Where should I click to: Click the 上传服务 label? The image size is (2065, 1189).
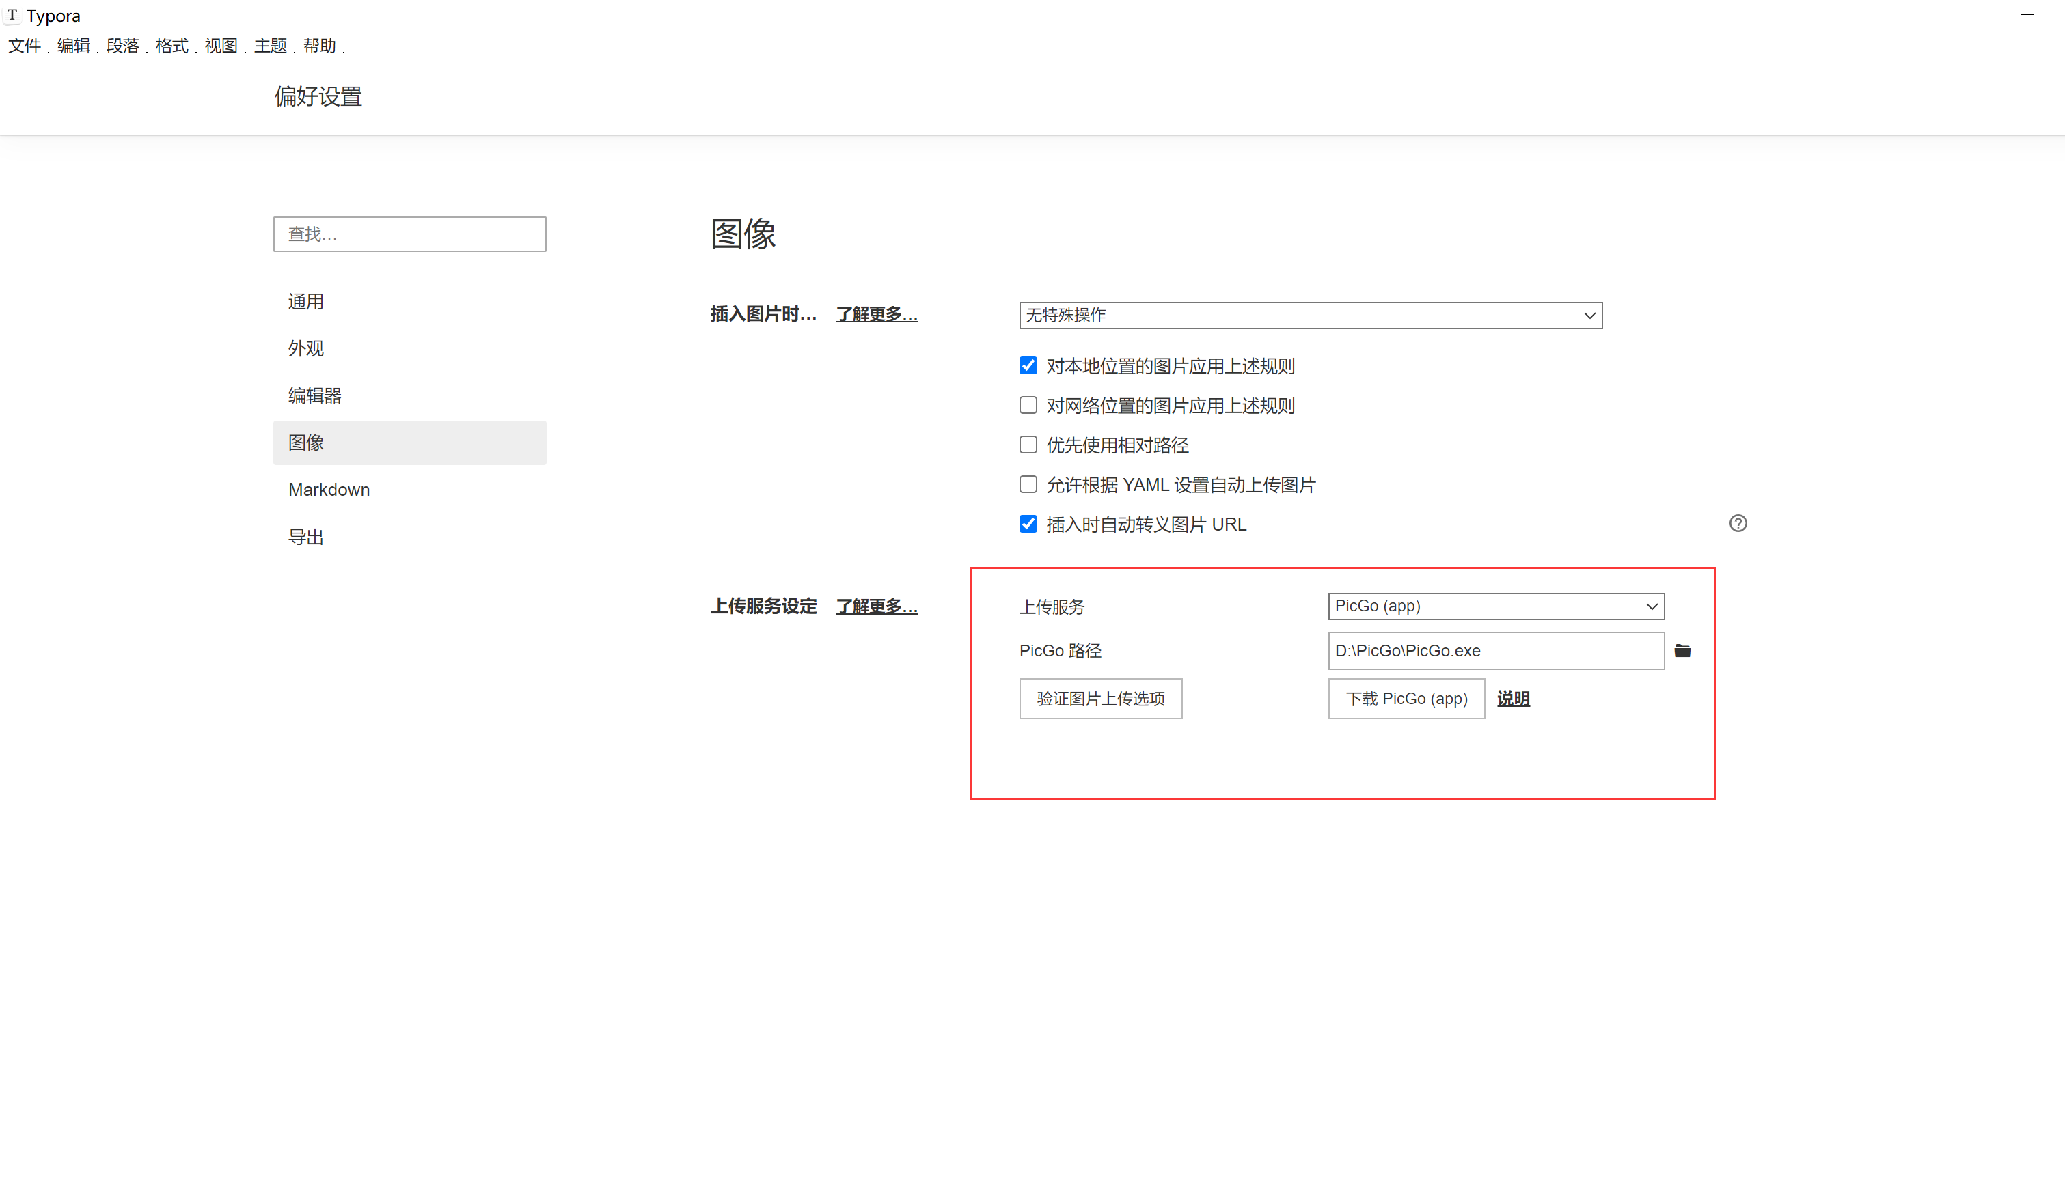pos(1051,606)
